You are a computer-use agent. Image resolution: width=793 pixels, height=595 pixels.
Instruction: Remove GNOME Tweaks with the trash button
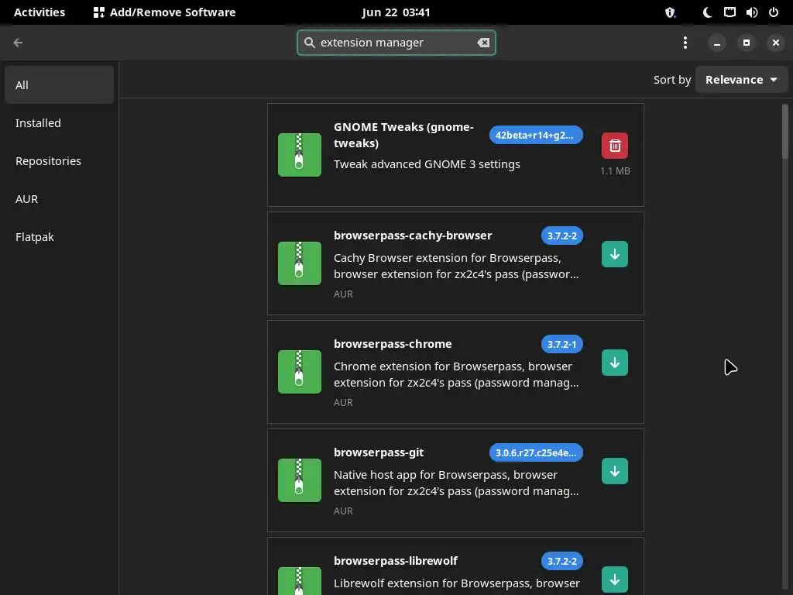tap(614, 146)
